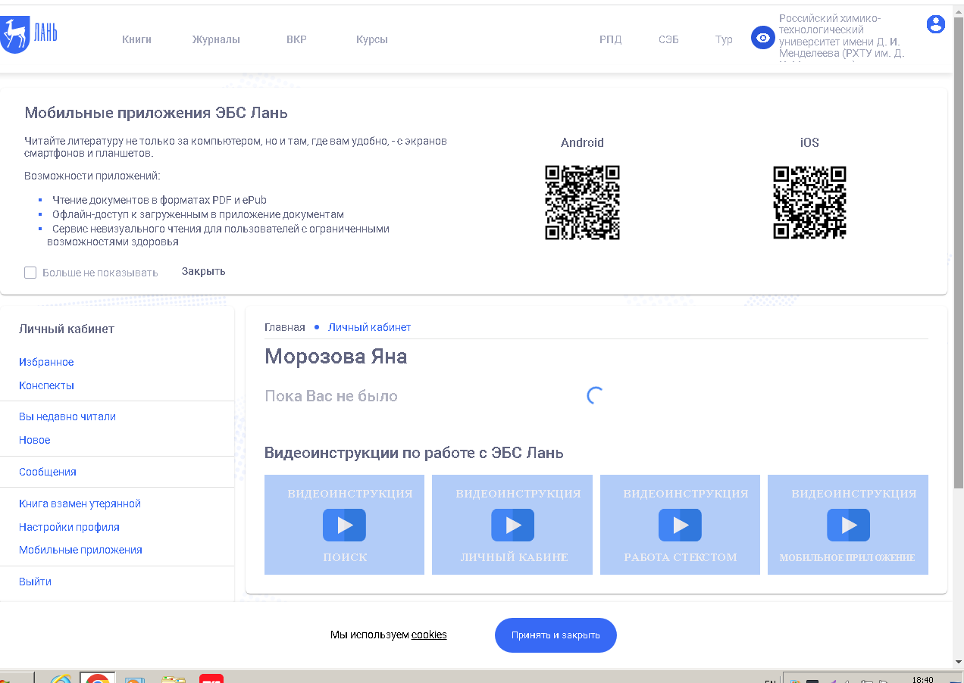964x683 pixels.
Task: Open the Журналы menu
Action: (x=216, y=39)
